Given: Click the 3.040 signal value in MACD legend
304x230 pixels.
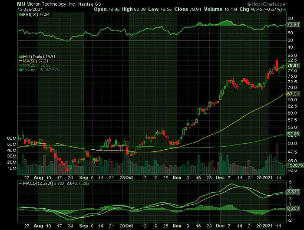Looking at the screenshot, I should point(71,183).
